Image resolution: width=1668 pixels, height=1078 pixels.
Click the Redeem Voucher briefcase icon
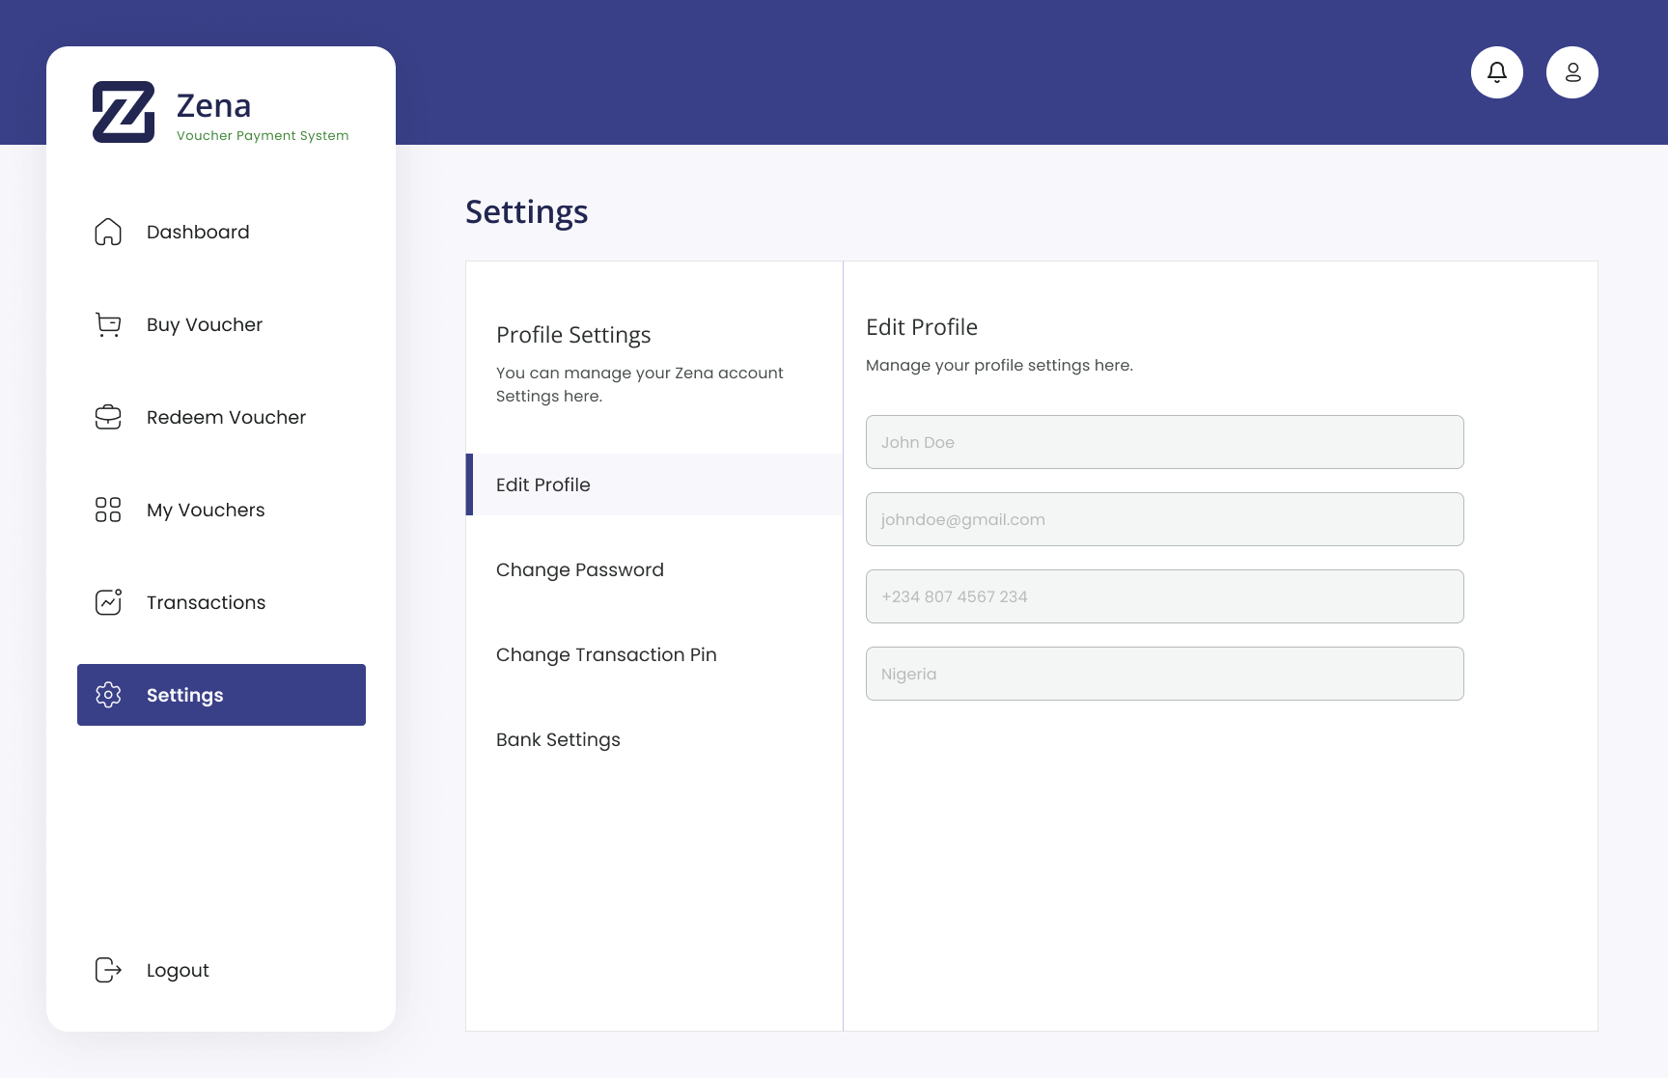(108, 417)
